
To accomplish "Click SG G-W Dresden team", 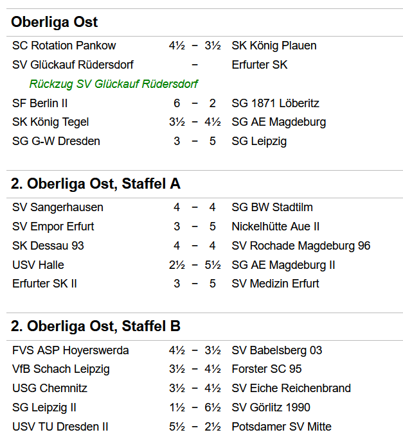I will tap(56, 141).
